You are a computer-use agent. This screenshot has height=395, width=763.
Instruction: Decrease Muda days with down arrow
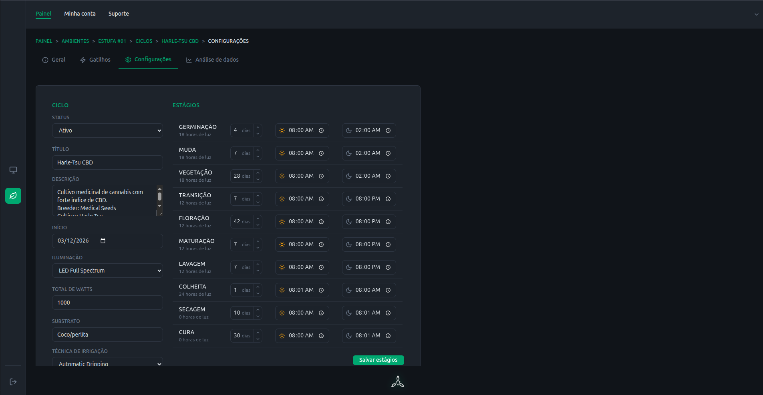coord(258,156)
